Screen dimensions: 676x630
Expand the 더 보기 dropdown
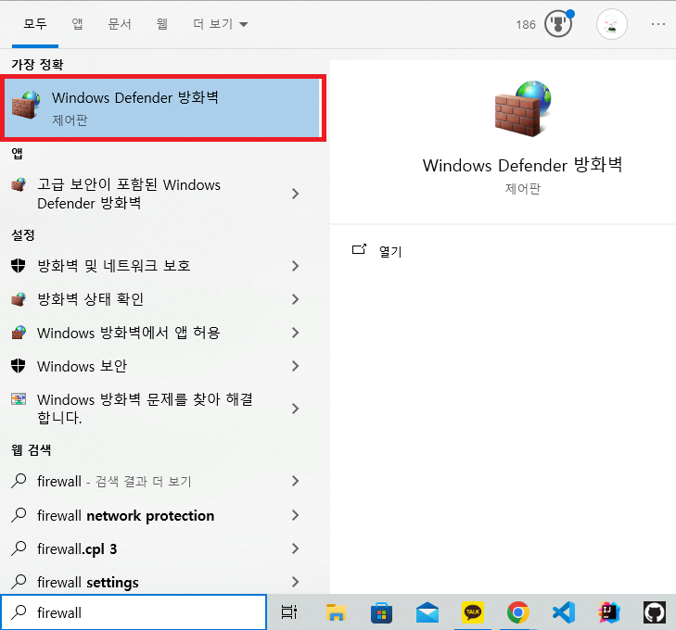click(221, 24)
